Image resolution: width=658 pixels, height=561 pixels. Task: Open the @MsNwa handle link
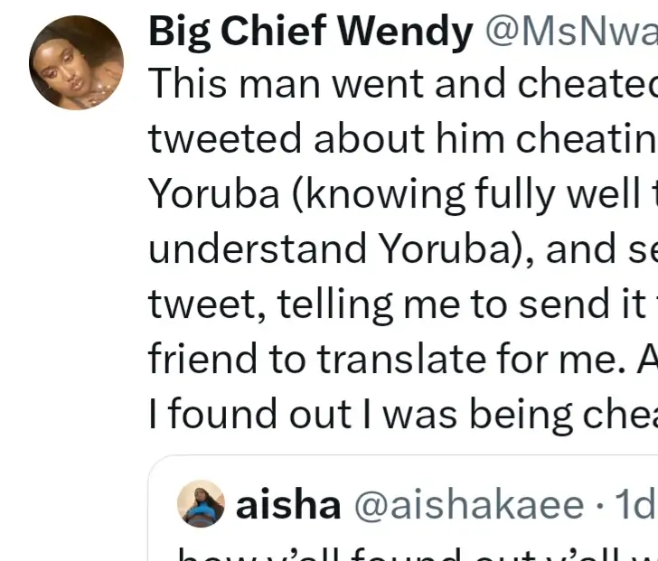571,33
